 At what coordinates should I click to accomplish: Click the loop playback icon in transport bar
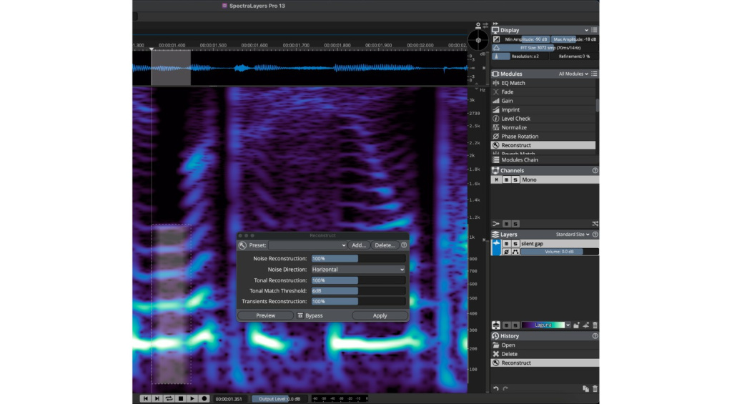click(169, 398)
